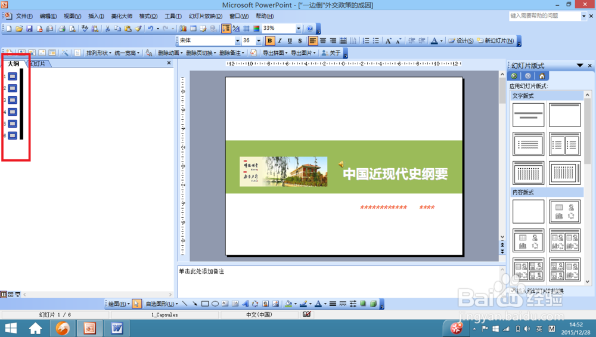Select the Arrow drawing tool

[x=195, y=304]
